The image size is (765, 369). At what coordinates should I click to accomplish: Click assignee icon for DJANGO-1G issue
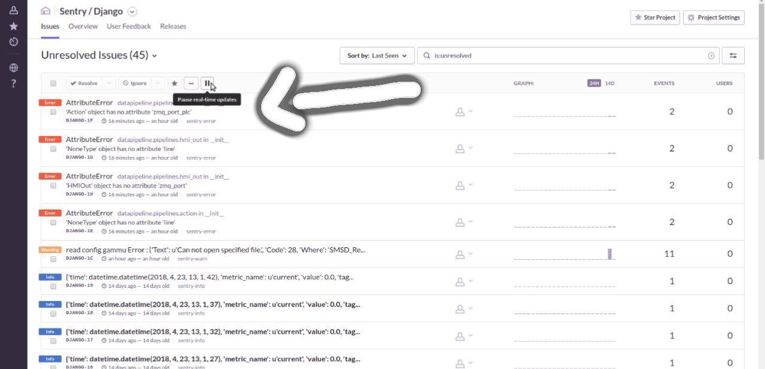pyautogui.click(x=460, y=149)
